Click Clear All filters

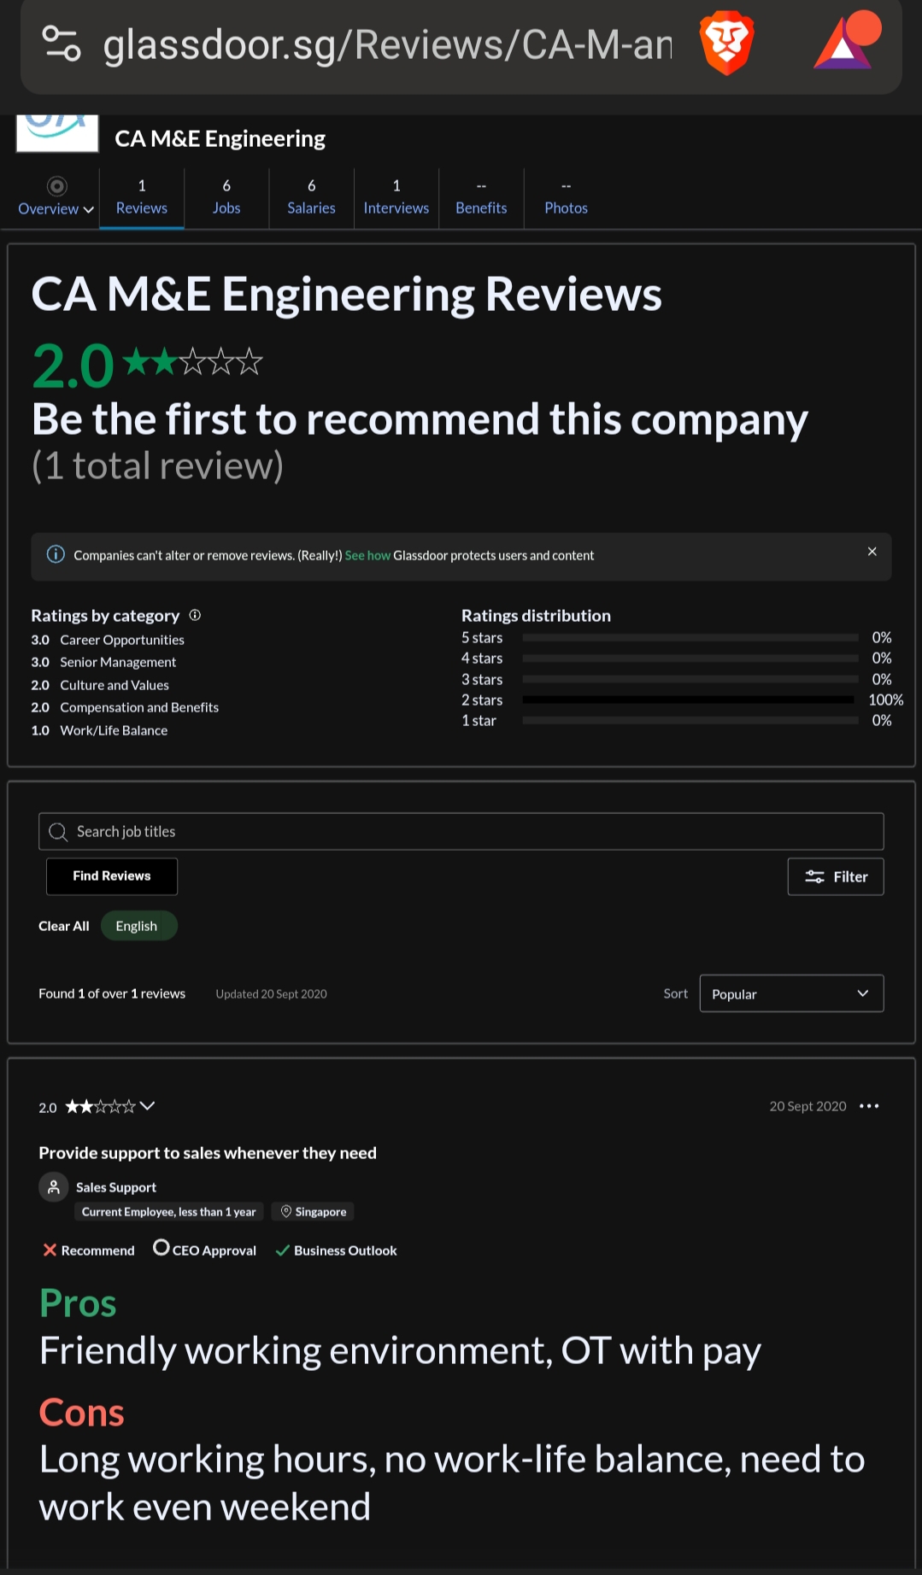[x=64, y=926]
